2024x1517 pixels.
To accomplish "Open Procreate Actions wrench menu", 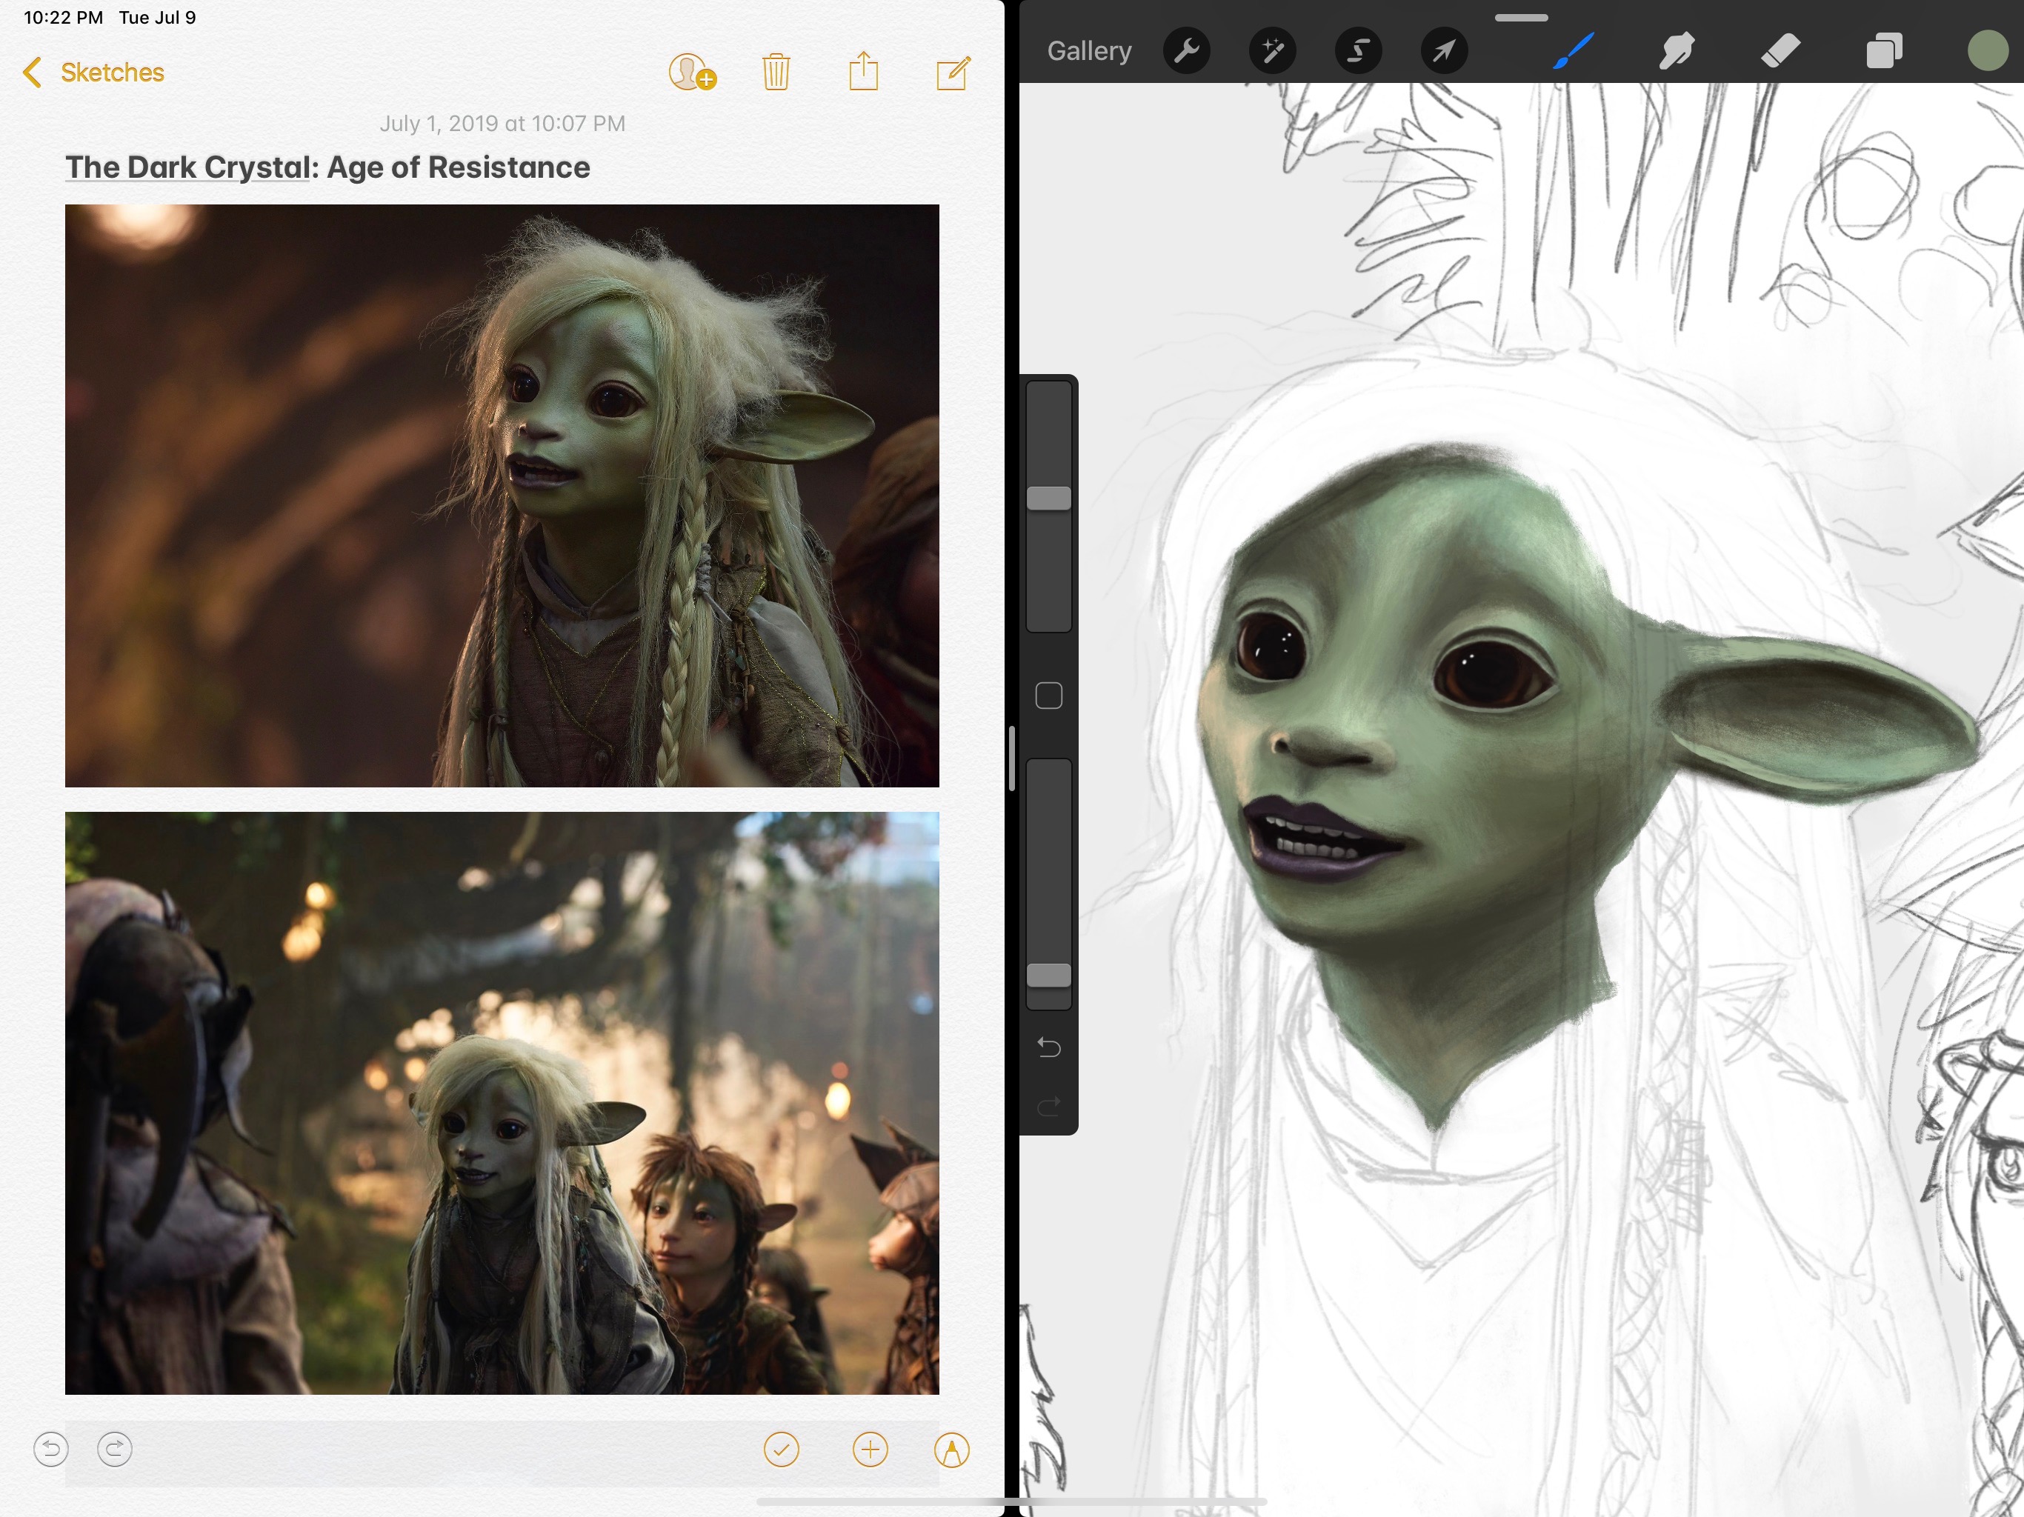I will coord(1187,51).
